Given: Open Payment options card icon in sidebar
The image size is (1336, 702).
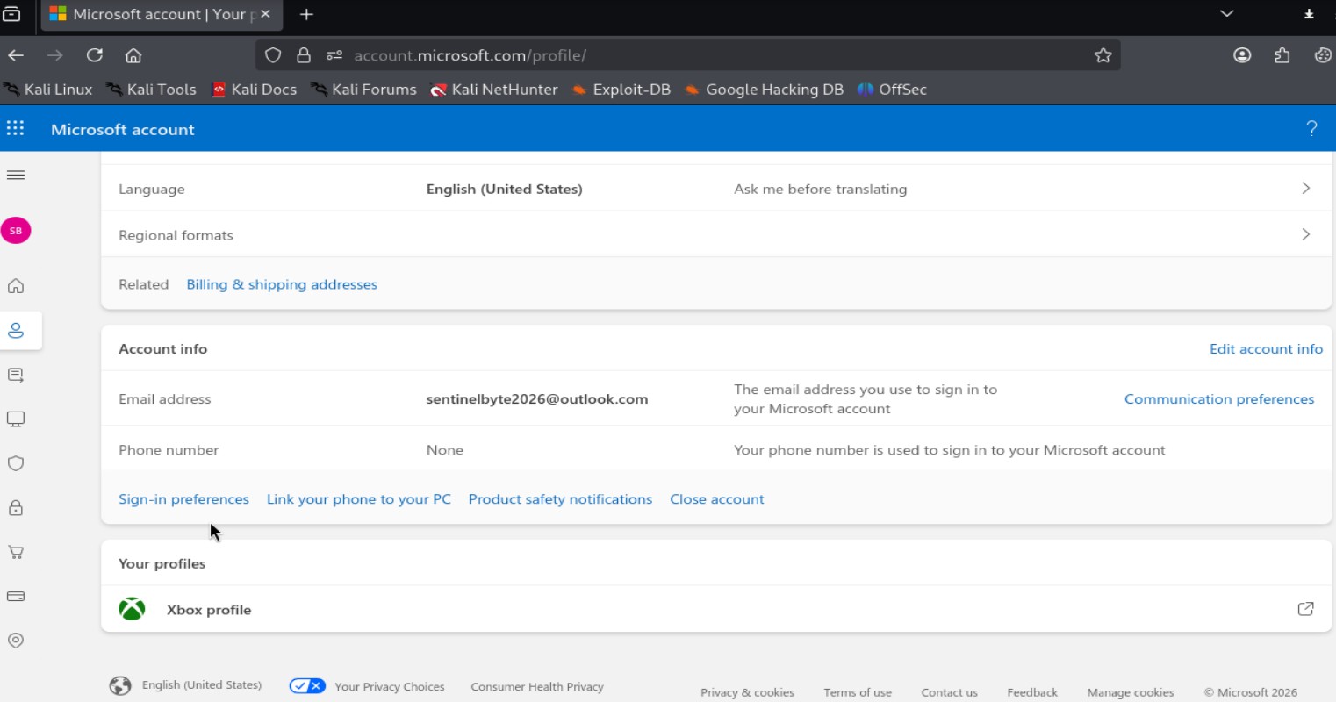Looking at the screenshot, I should 15,596.
